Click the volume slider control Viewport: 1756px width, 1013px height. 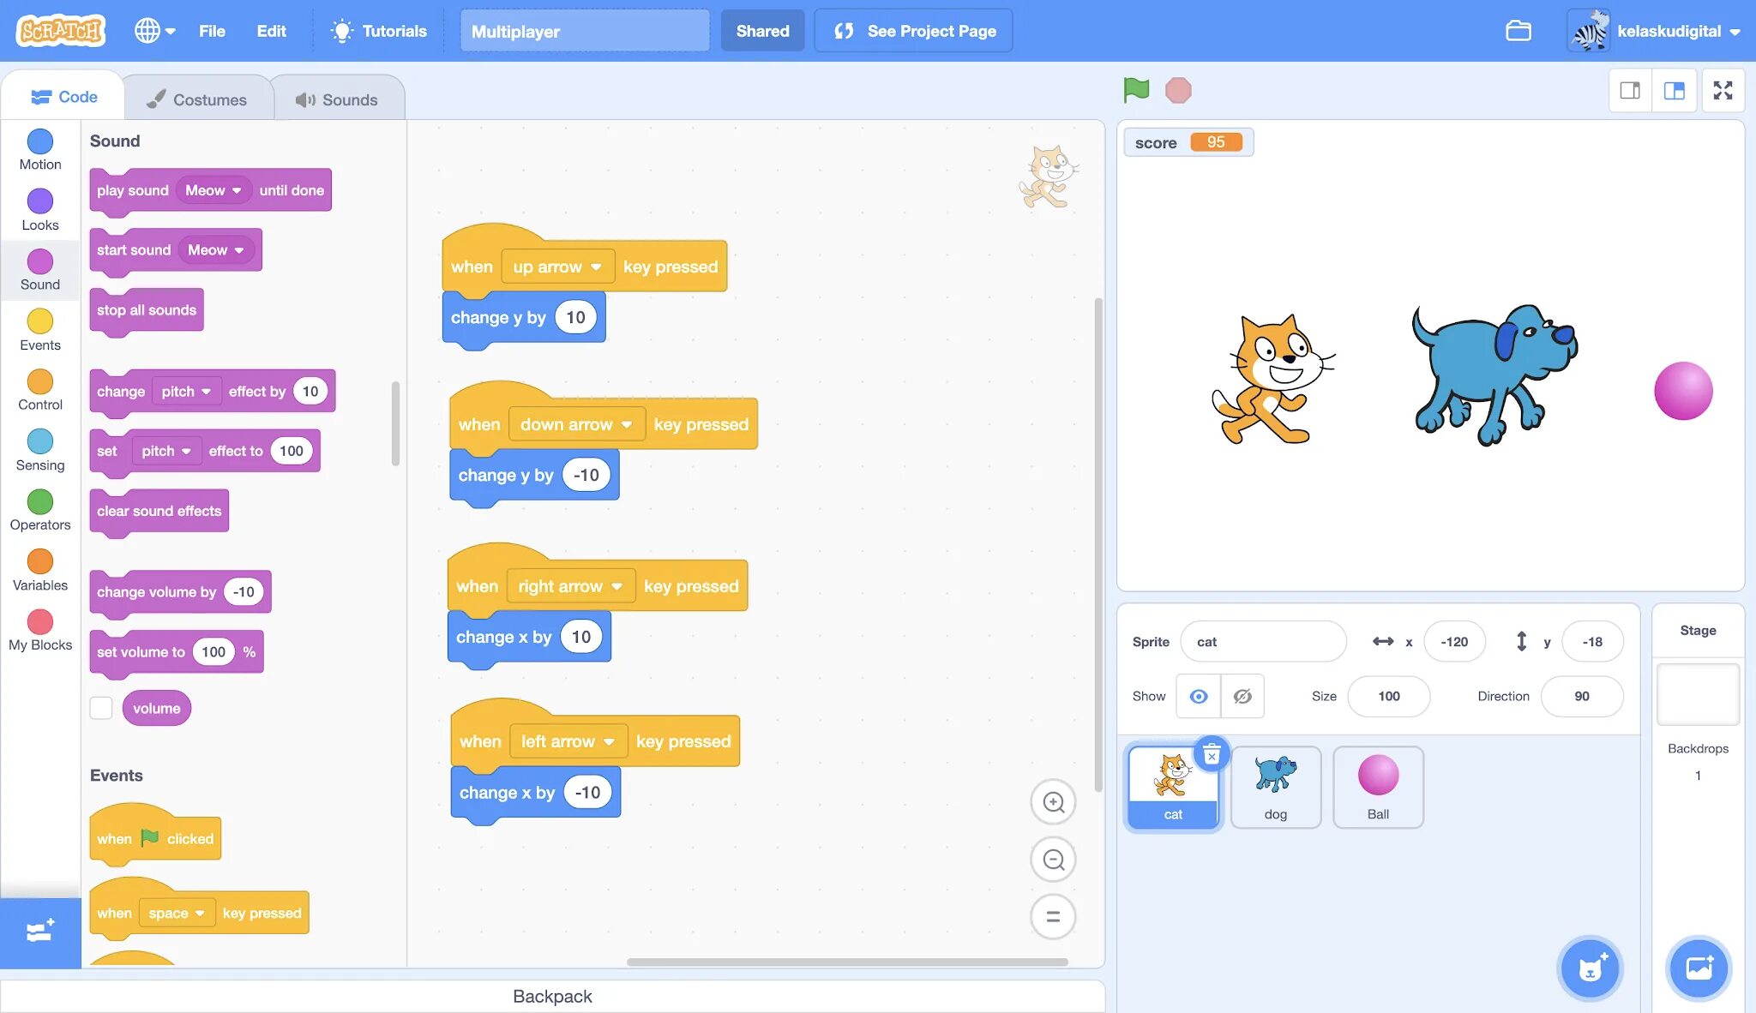coord(101,708)
